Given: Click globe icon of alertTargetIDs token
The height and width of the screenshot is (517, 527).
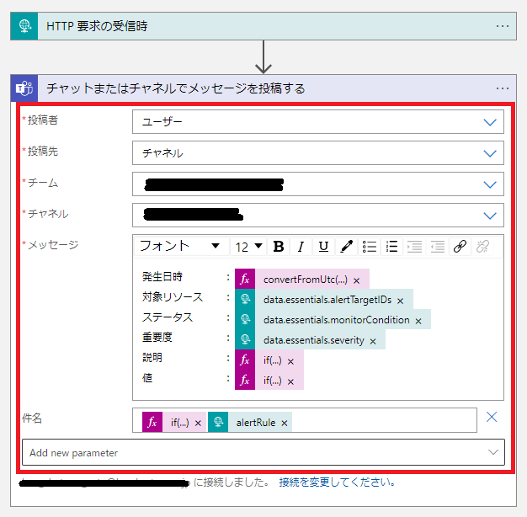Looking at the screenshot, I should 245,299.
